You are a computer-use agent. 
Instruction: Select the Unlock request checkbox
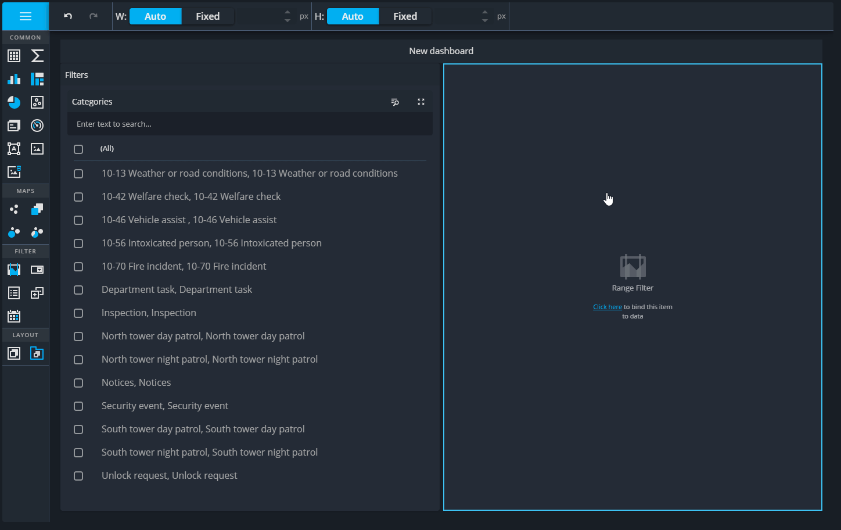78,476
